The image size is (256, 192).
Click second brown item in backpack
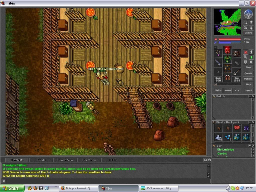tap(227, 128)
